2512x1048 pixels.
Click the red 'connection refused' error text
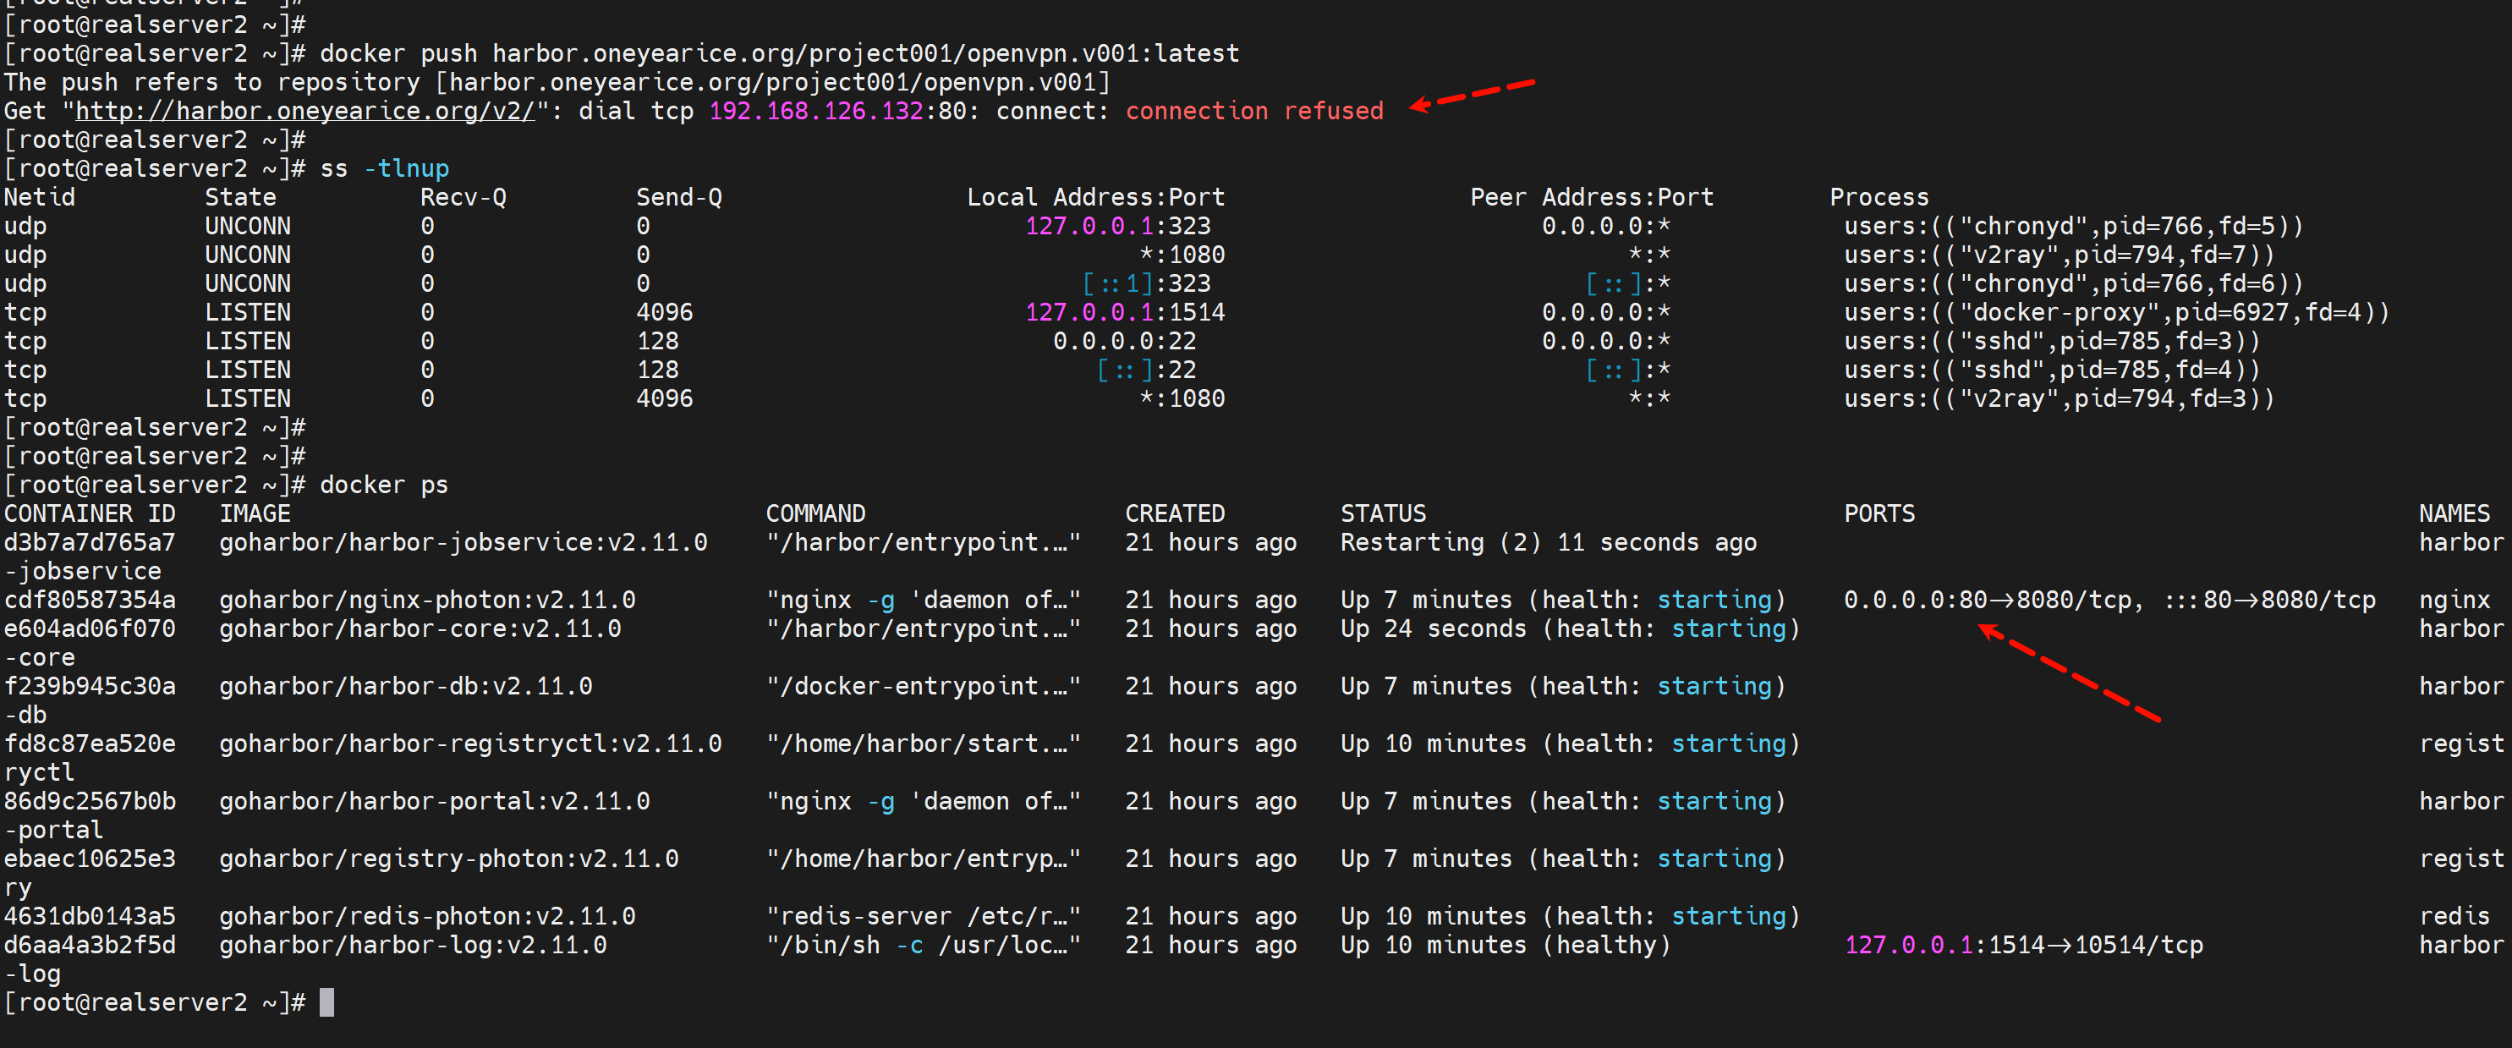(x=1254, y=111)
